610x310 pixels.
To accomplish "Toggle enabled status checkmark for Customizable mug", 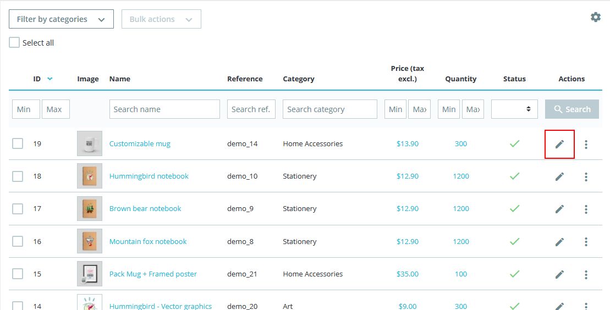I will tap(514, 143).
